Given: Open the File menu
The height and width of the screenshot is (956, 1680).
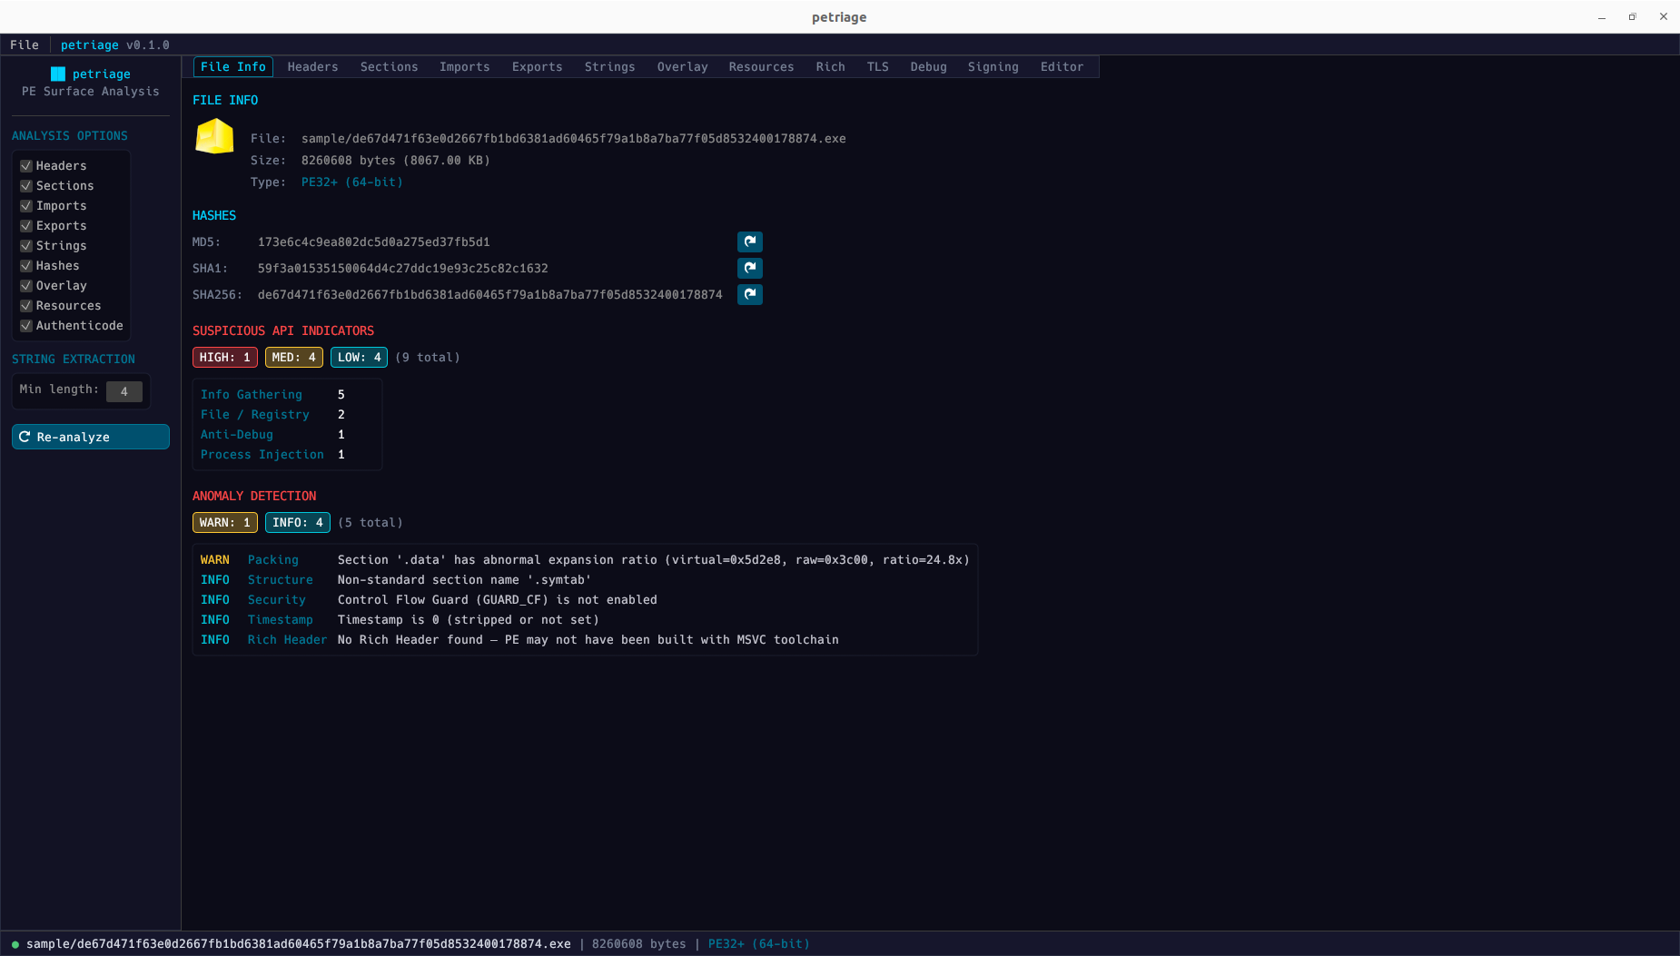Looking at the screenshot, I should [24, 44].
